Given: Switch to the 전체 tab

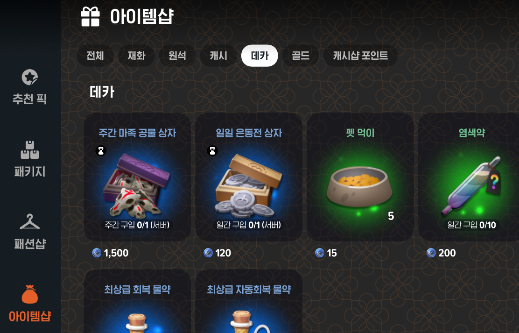Looking at the screenshot, I should pyautogui.click(x=95, y=56).
